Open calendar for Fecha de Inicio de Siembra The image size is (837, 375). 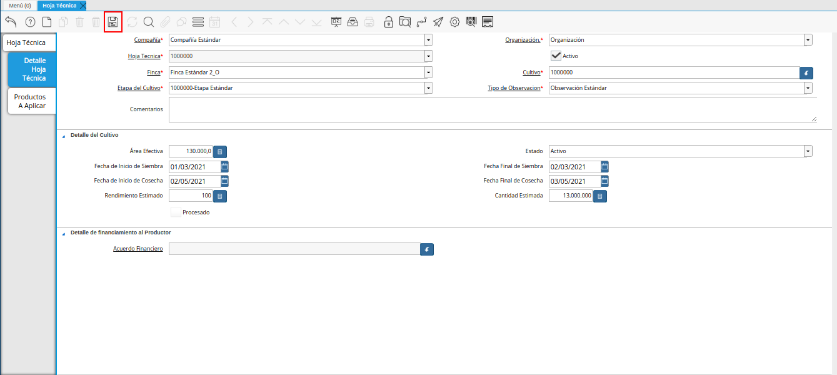(224, 167)
